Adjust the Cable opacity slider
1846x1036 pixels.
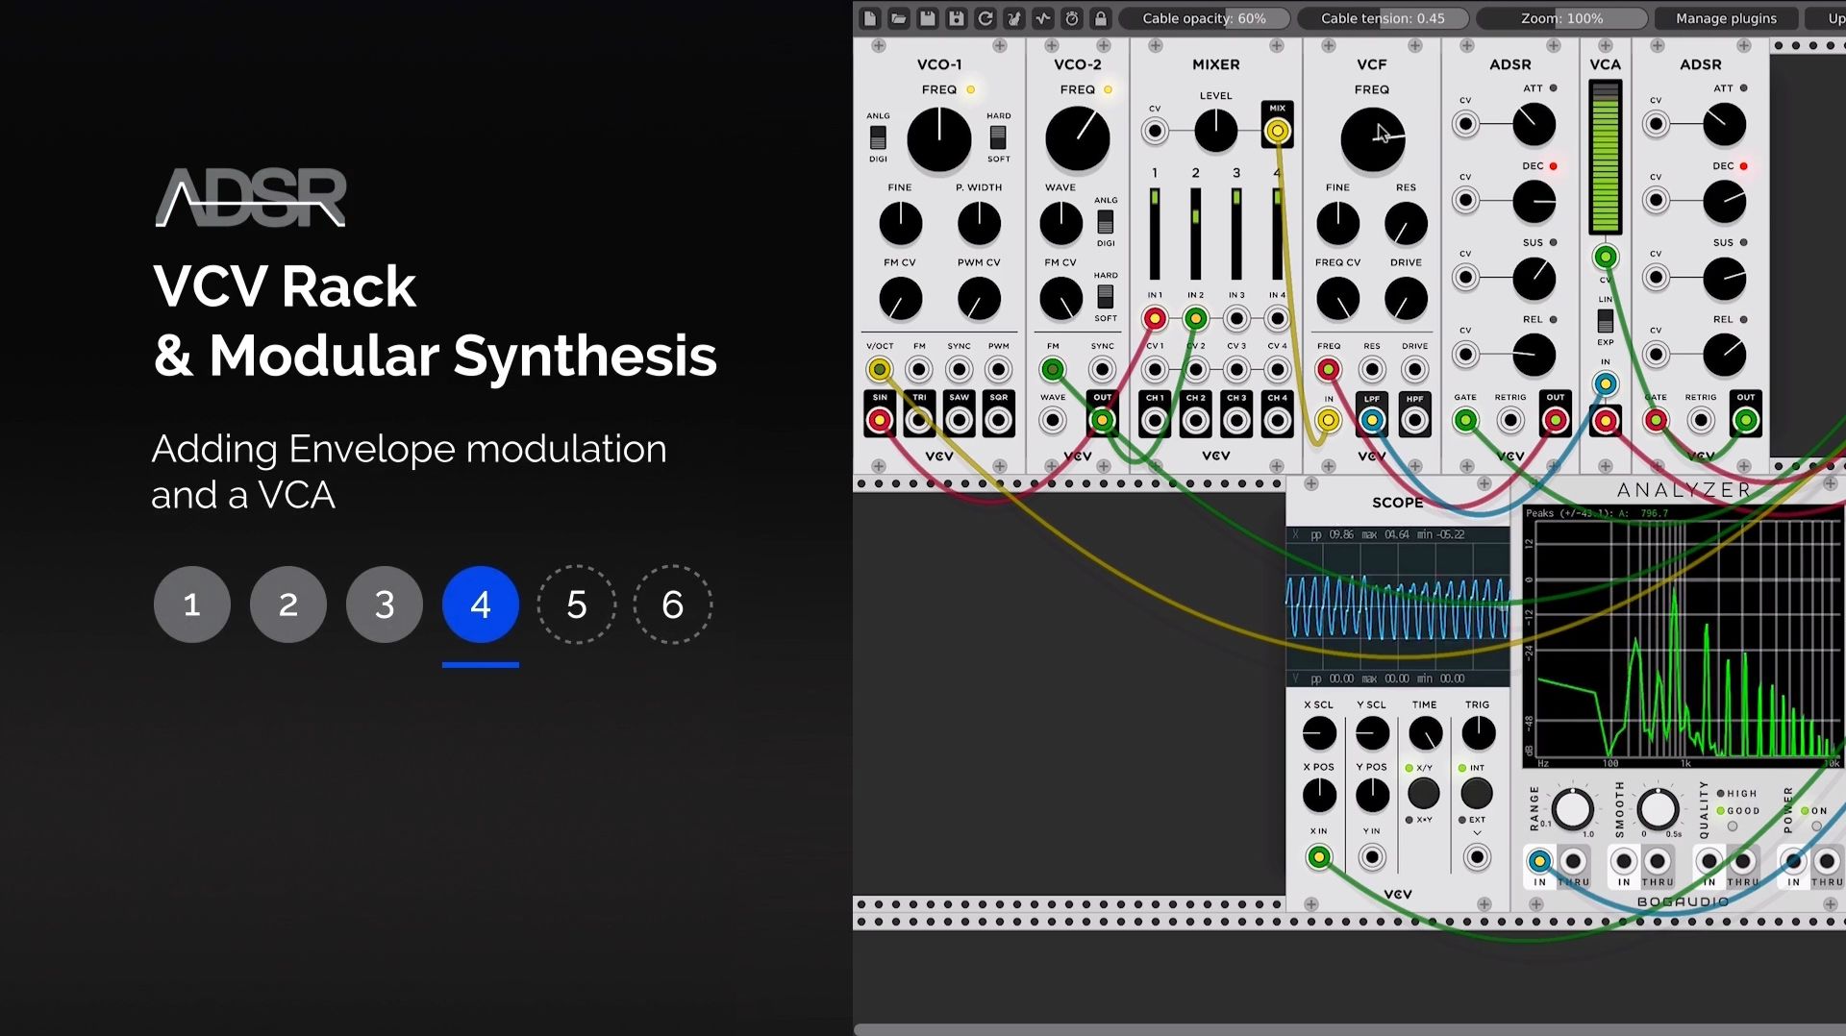(x=1205, y=17)
